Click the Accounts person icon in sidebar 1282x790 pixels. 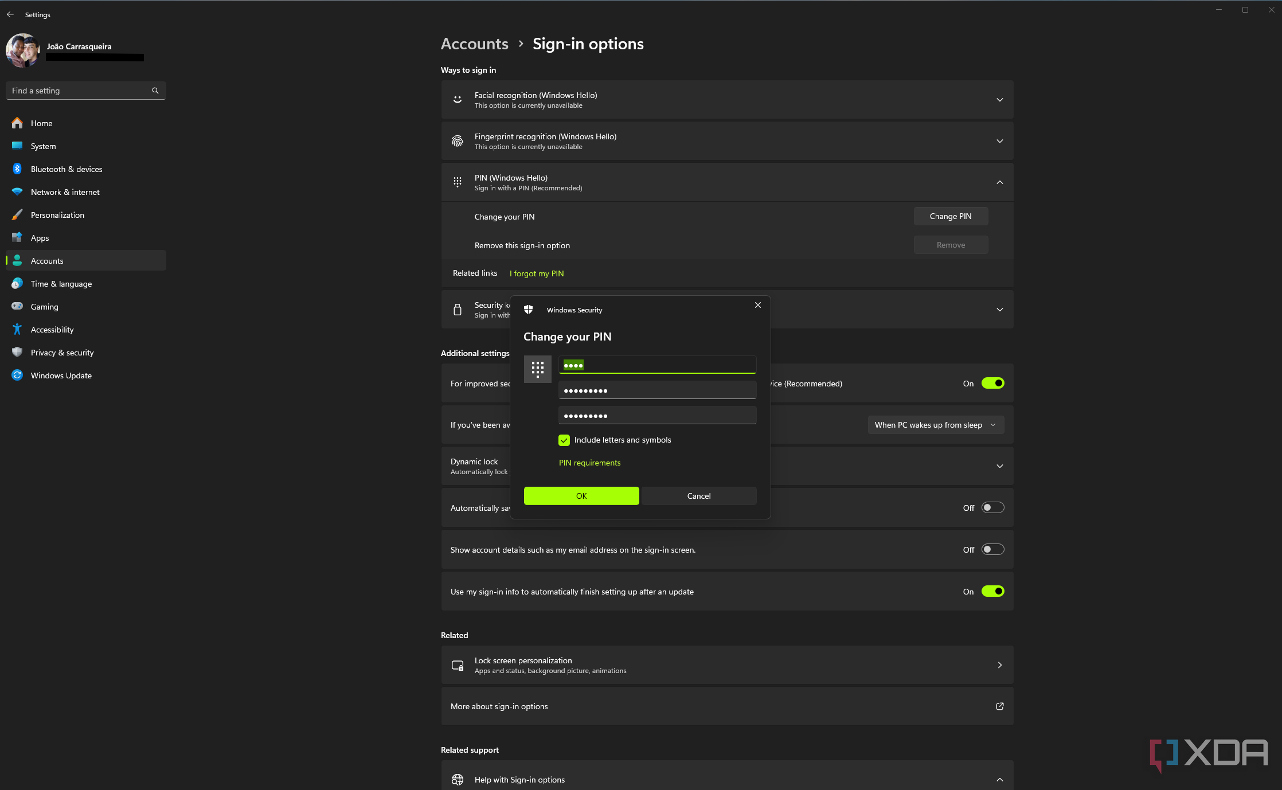pos(17,260)
